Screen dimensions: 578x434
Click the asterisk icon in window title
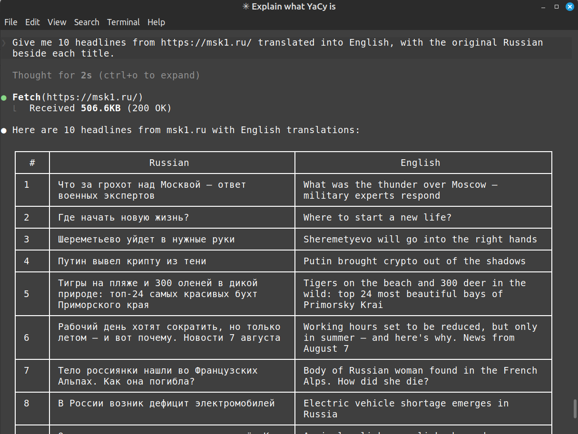point(245,7)
